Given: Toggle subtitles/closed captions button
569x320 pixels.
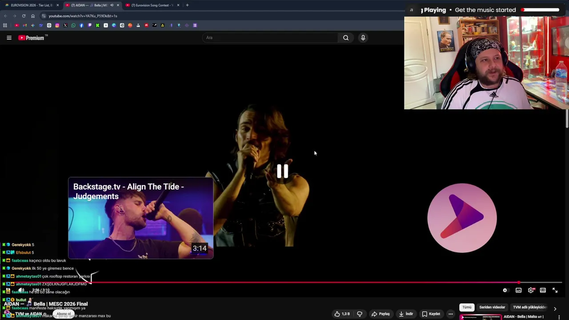Looking at the screenshot, I should click(x=518, y=290).
